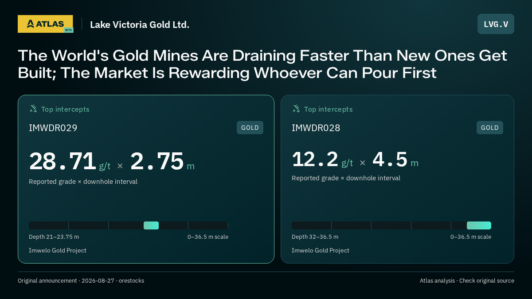Select the IMWDR028 hole ID text

click(316, 128)
